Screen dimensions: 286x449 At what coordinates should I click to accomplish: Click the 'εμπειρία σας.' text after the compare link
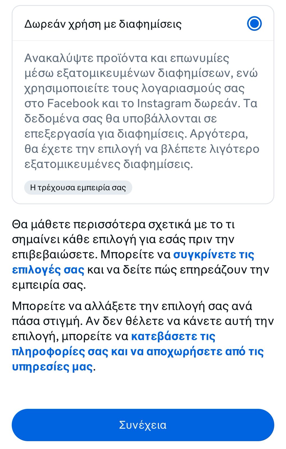coord(49,285)
